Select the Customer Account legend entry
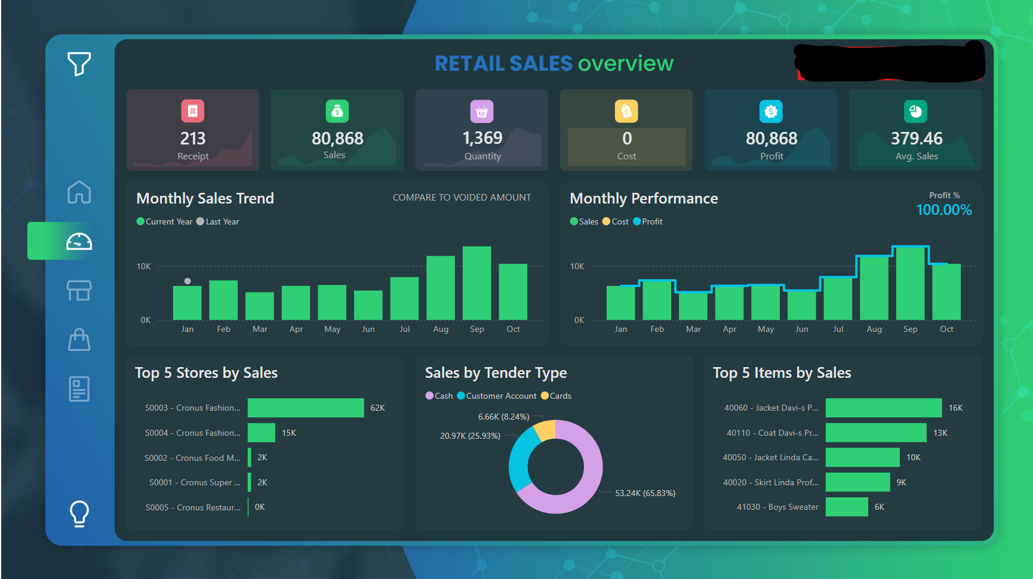The height and width of the screenshot is (579, 1033). click(497, 396)
